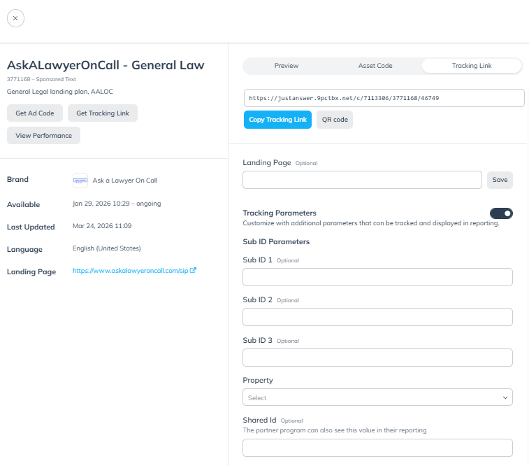Click the Landing Page input field
529x466 pixels.
tap(362, 180)
